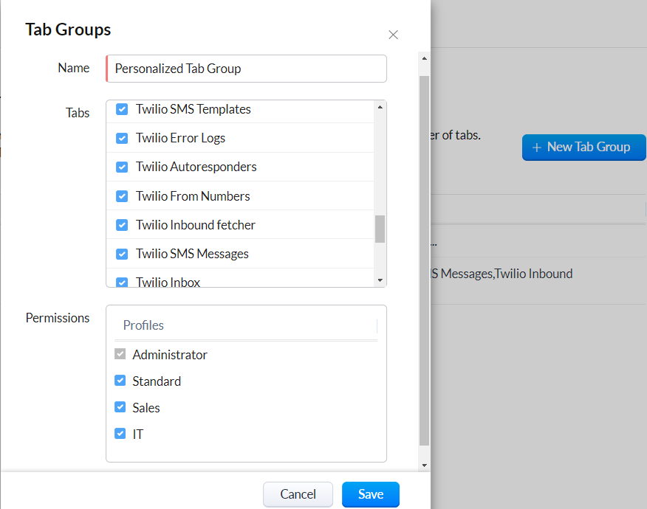Click the Sales profile label
The image size is (647, 509).
coord(146,408)
